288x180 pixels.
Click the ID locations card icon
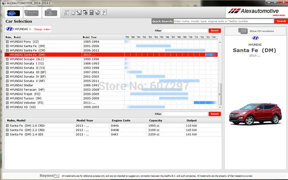tap(243, 31)
